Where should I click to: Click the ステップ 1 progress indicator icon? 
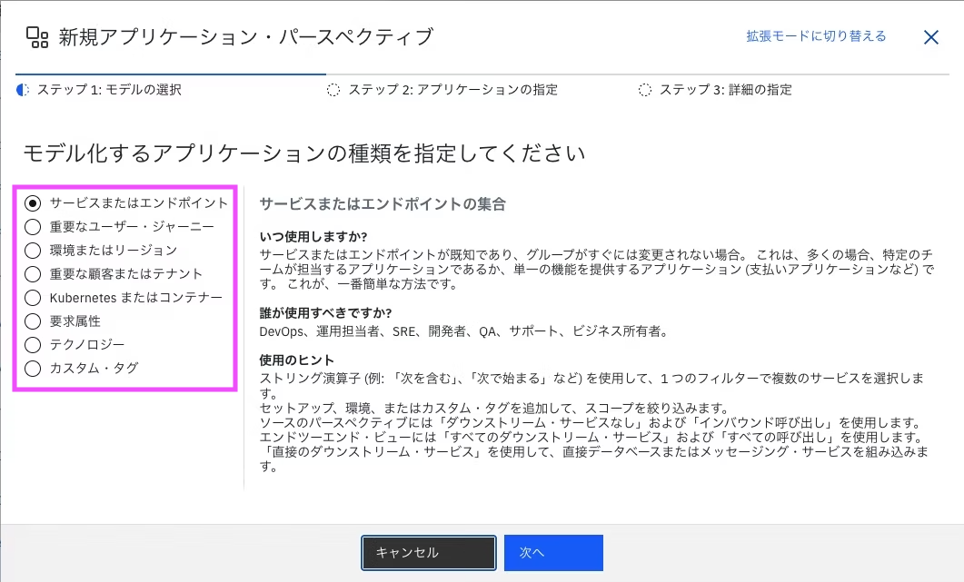tap(23, 90)
